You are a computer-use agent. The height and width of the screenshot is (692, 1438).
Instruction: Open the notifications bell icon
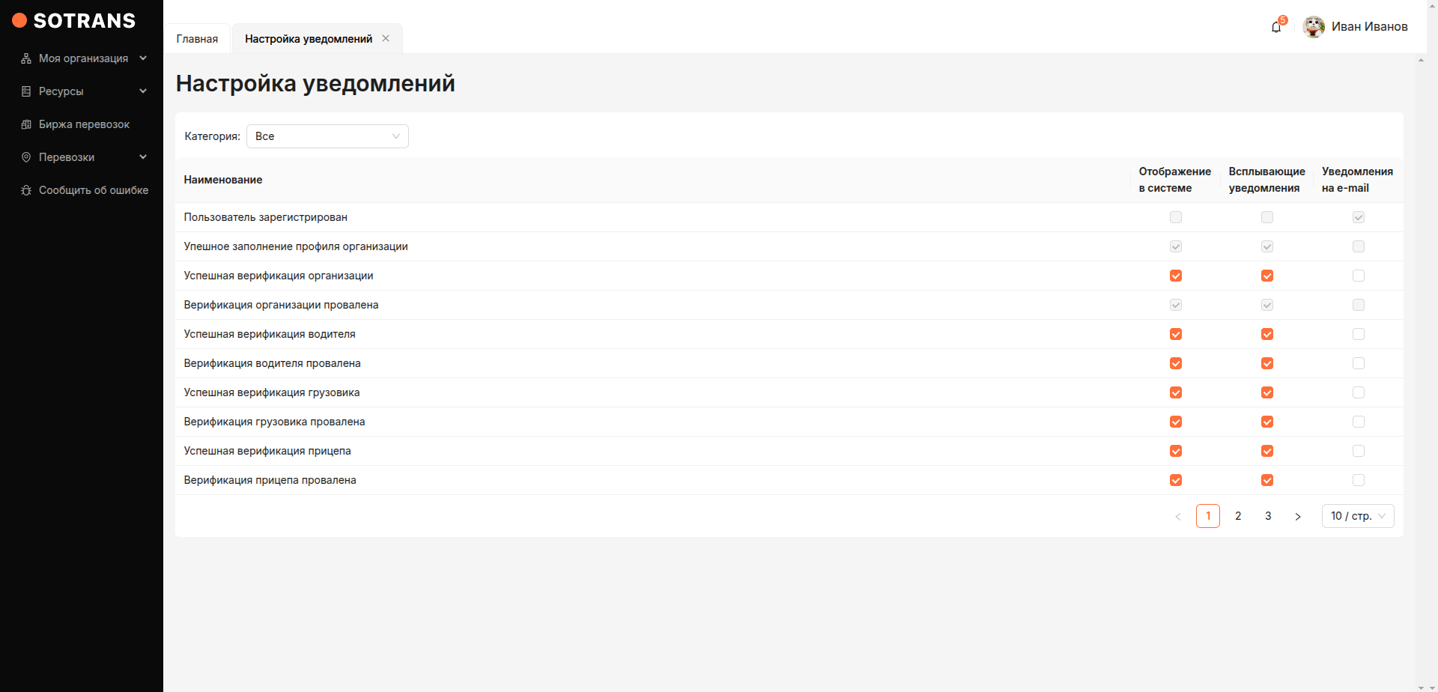(1276, 28)
